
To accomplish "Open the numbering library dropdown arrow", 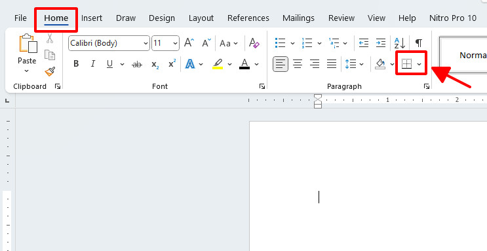I will 319,43.
